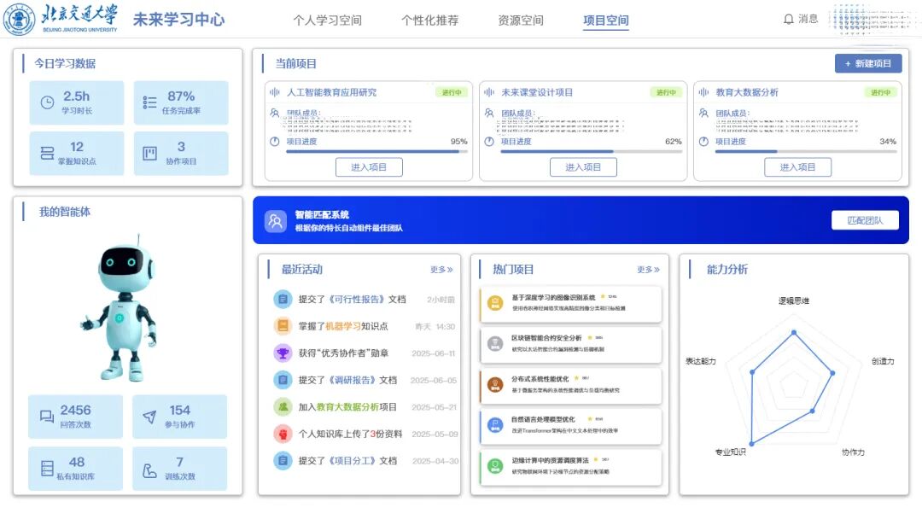This screenshot has height=519, width=922.
Task: Click the paper plane icon beside 154
Action: click(150, 417)
